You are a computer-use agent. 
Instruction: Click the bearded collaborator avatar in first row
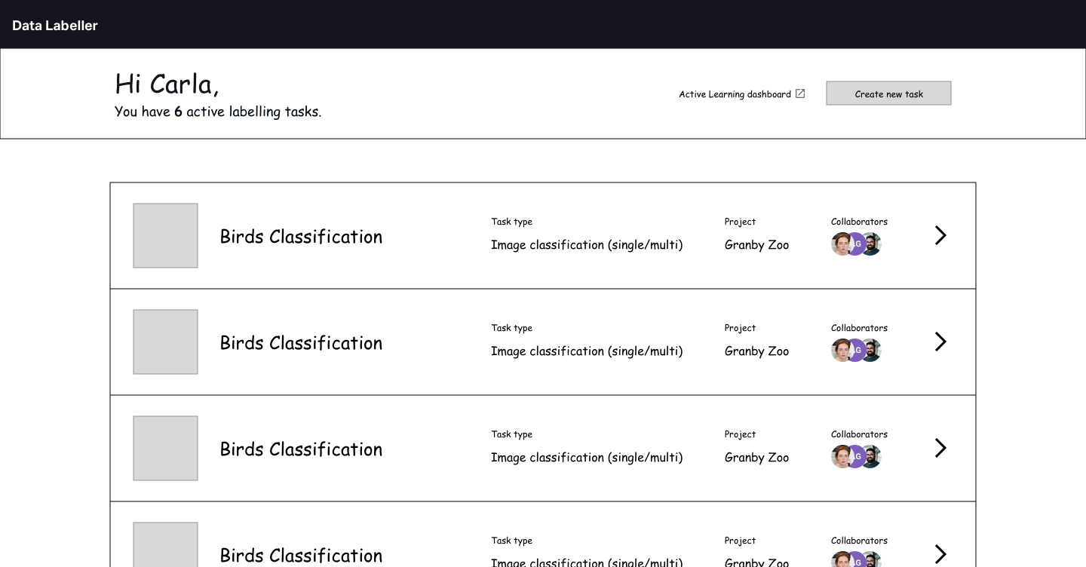tap(872, 244)
